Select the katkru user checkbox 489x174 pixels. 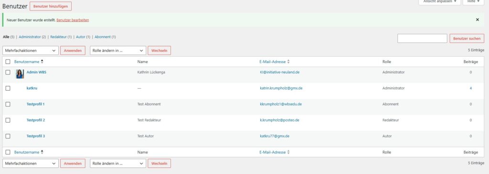pyautogui.click(x=8, y=88)
